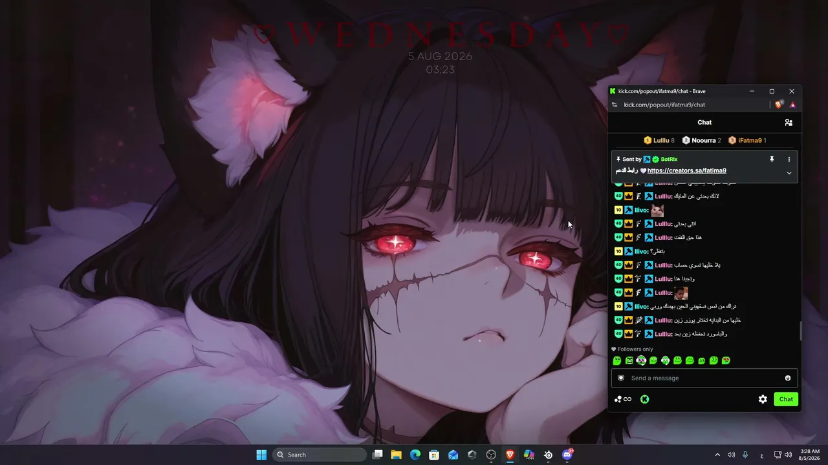
Task: Open Outlook from the taskbar
Action: pos(453,455)
